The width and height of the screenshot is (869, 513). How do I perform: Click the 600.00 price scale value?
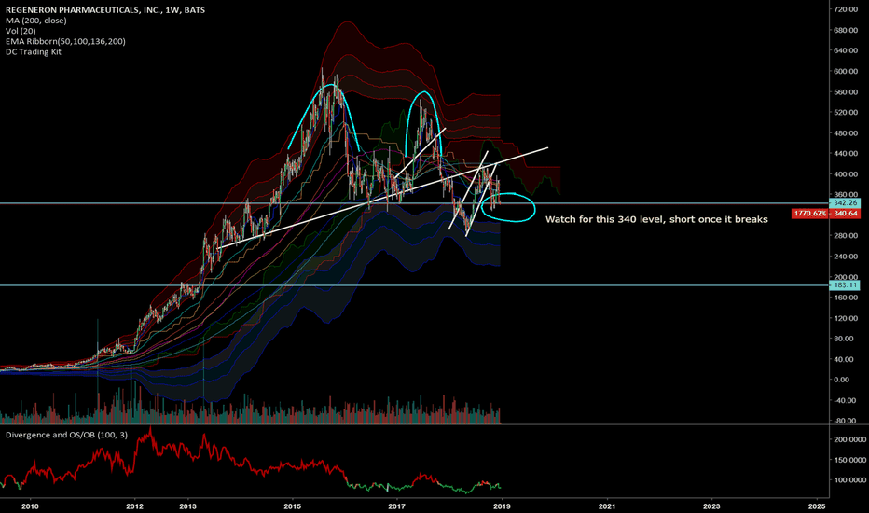tap(846, 71)
